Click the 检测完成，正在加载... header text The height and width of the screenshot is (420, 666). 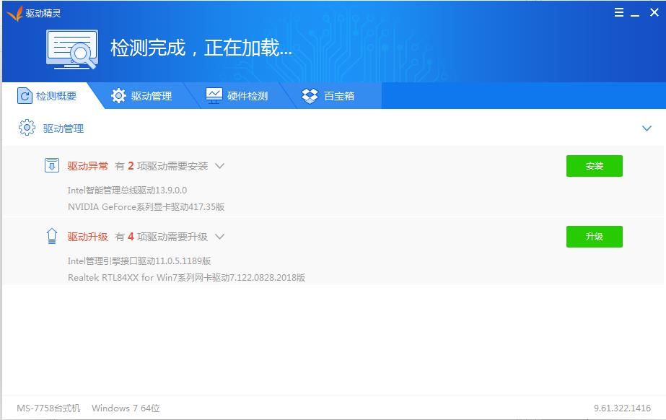(x=201, y=48)
